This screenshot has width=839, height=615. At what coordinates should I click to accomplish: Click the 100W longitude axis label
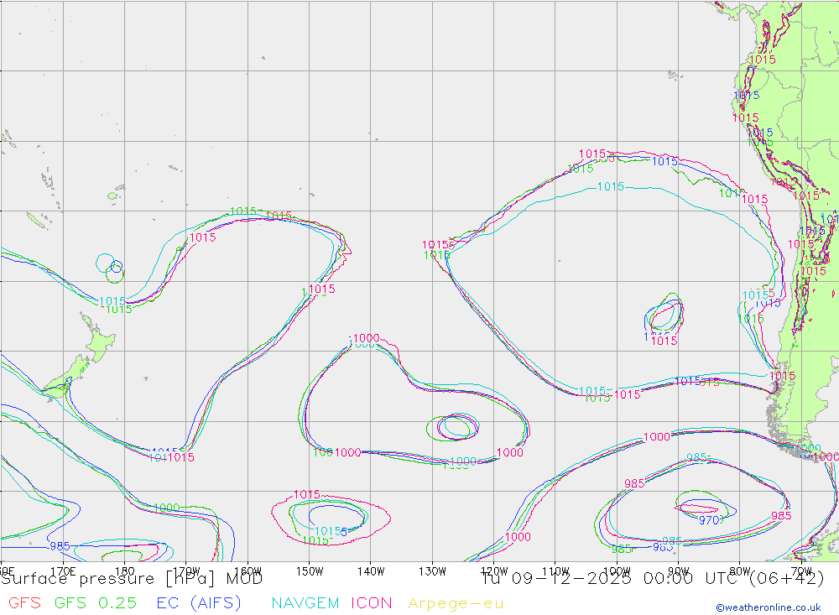click(x=617, y=571)
